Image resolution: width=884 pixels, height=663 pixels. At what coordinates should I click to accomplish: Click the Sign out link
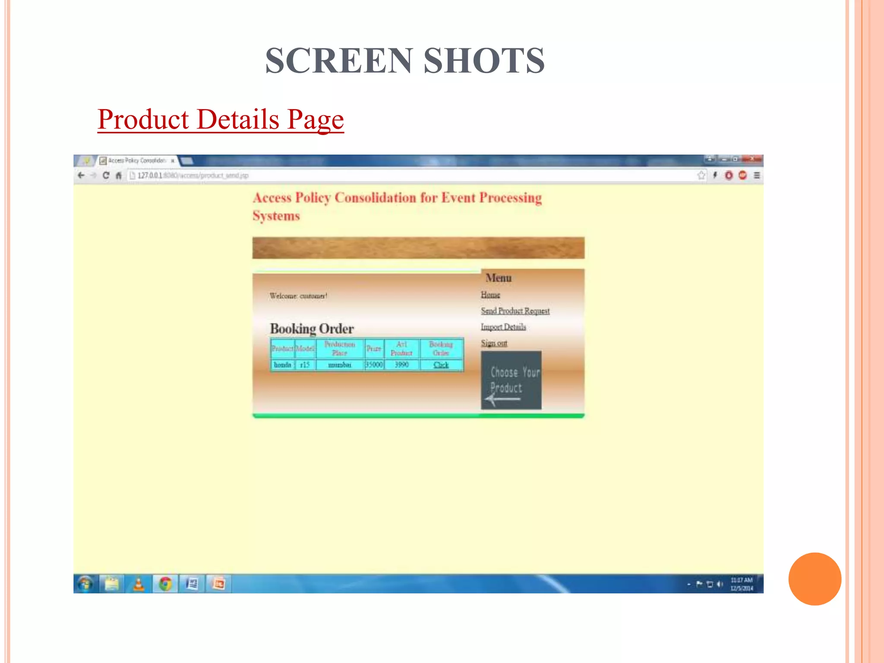coord(494,343)
